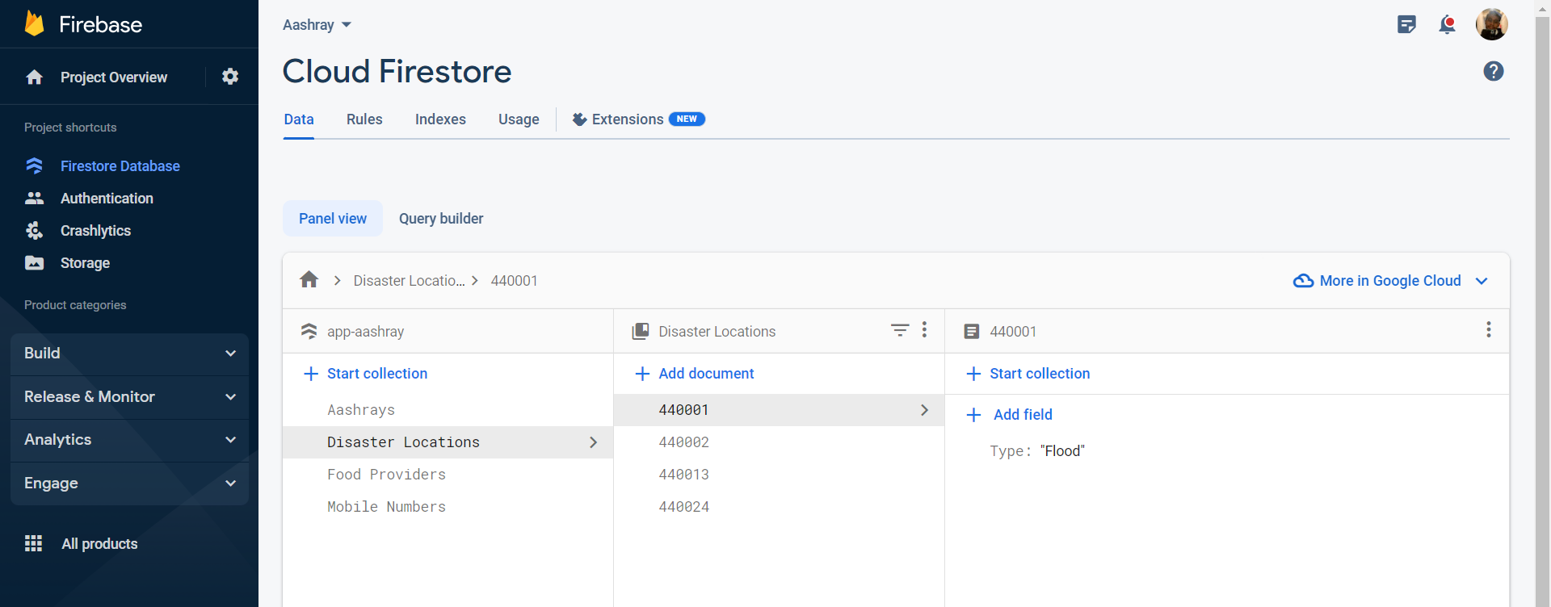Switch to the Indexes tab

click(440, 119)
